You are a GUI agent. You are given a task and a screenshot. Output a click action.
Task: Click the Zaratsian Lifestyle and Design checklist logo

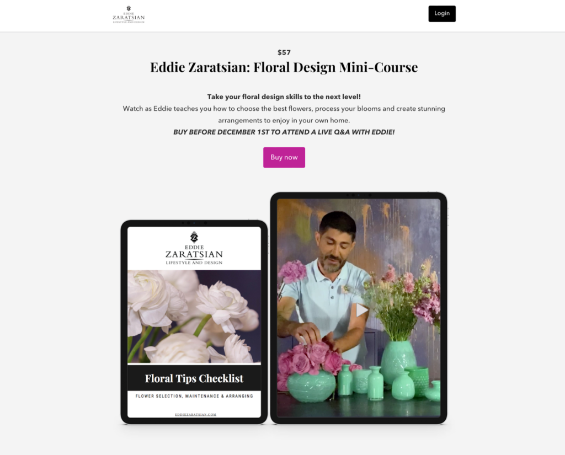click(194, 248)
